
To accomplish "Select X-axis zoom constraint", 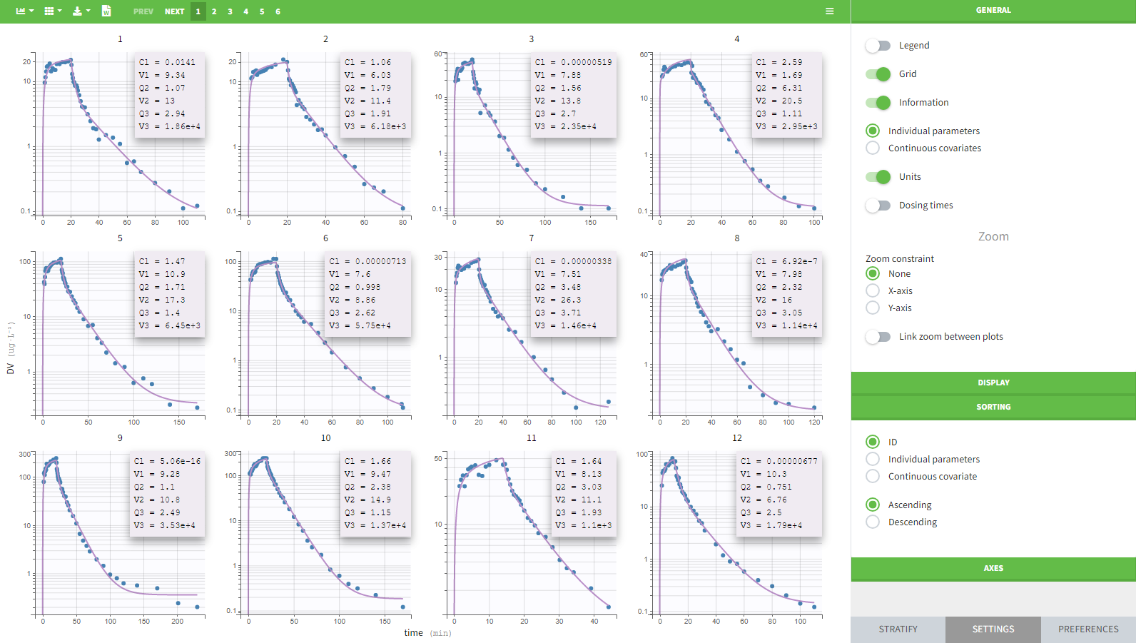I will [x=873, y=291].
